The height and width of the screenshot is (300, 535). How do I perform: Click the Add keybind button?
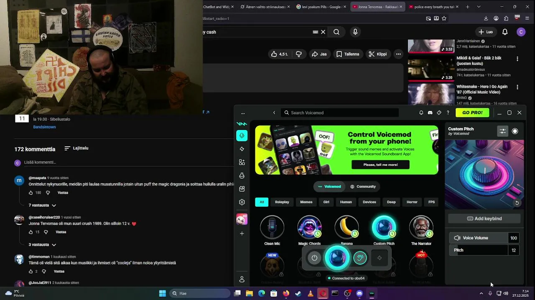(x=484, y=218)
